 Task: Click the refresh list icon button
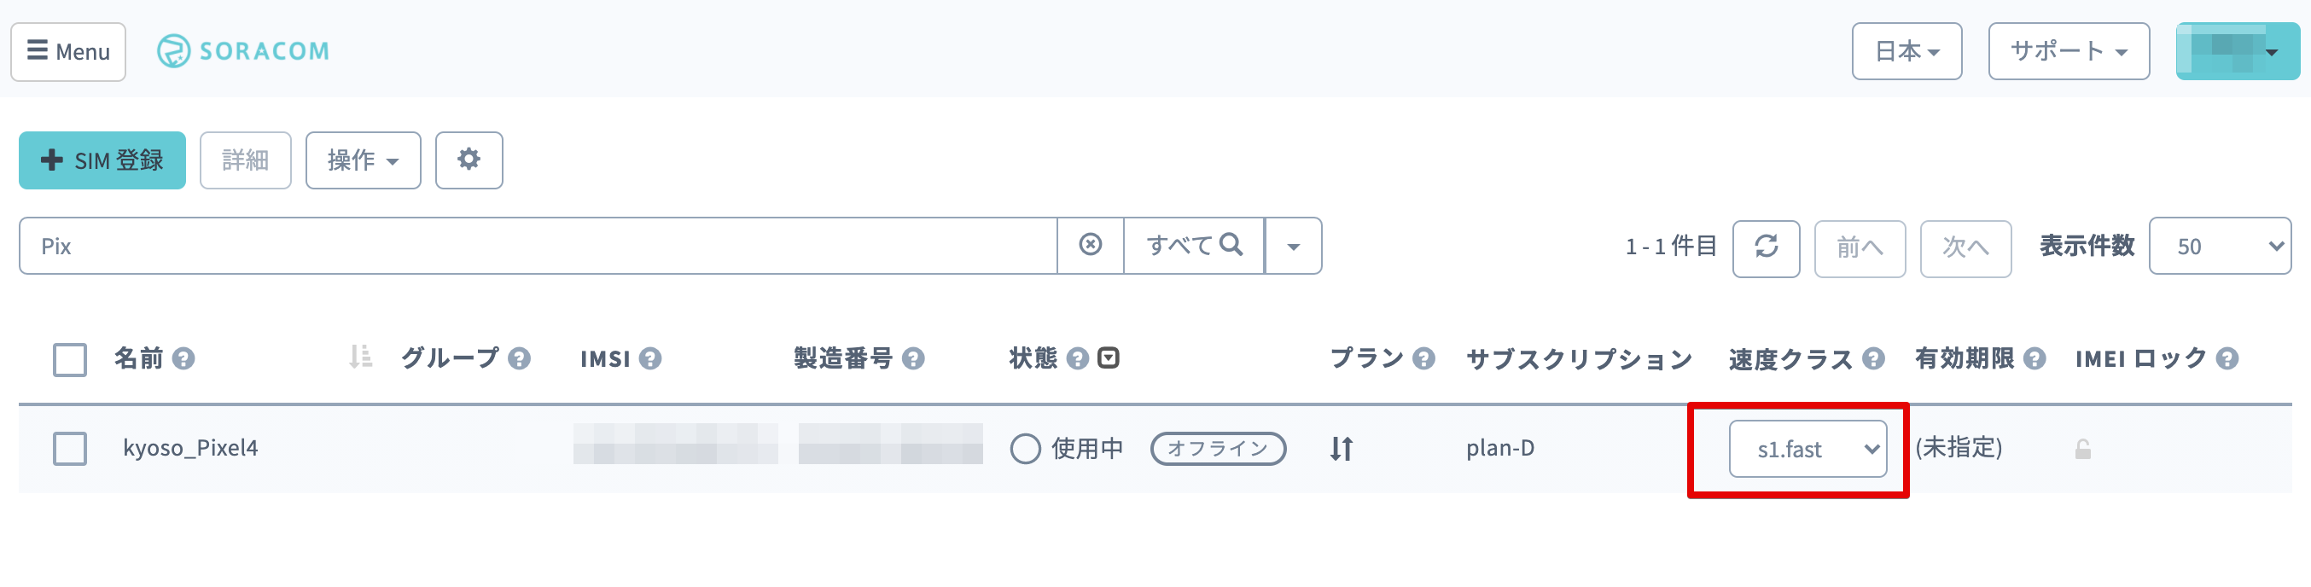pyautogui.click(x=1765, y=247)
